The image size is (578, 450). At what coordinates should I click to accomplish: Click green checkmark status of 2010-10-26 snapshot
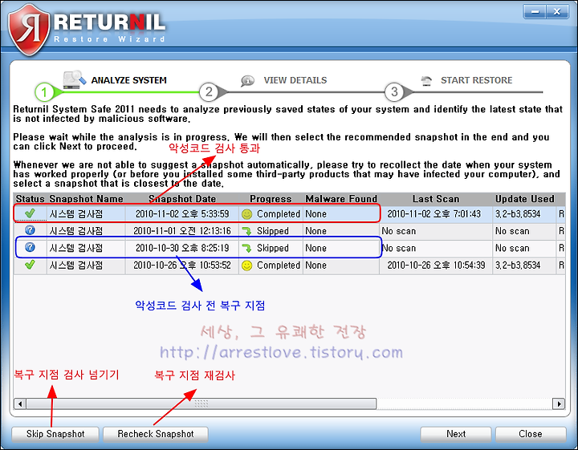[x=30, y=265]
